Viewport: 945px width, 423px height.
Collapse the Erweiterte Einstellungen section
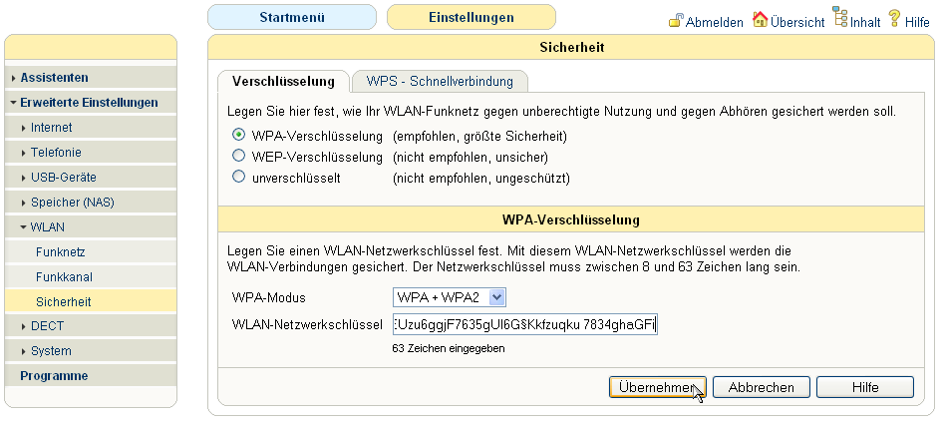[89, 103]
